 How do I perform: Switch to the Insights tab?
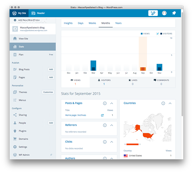(68, 23)
